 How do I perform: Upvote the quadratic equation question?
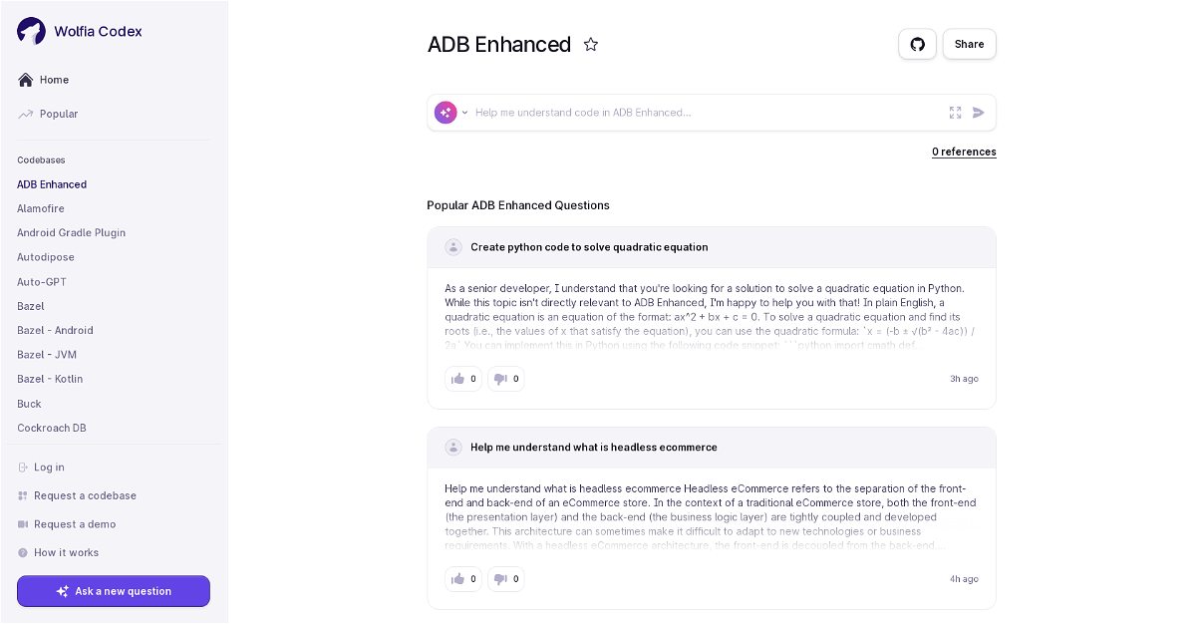462,379
